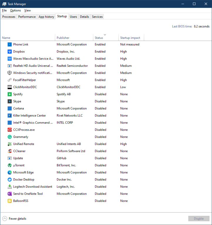Select the Dropbox icon in startup list
The width and height of the screenshot is (212, 225).
tap(9, 52)
